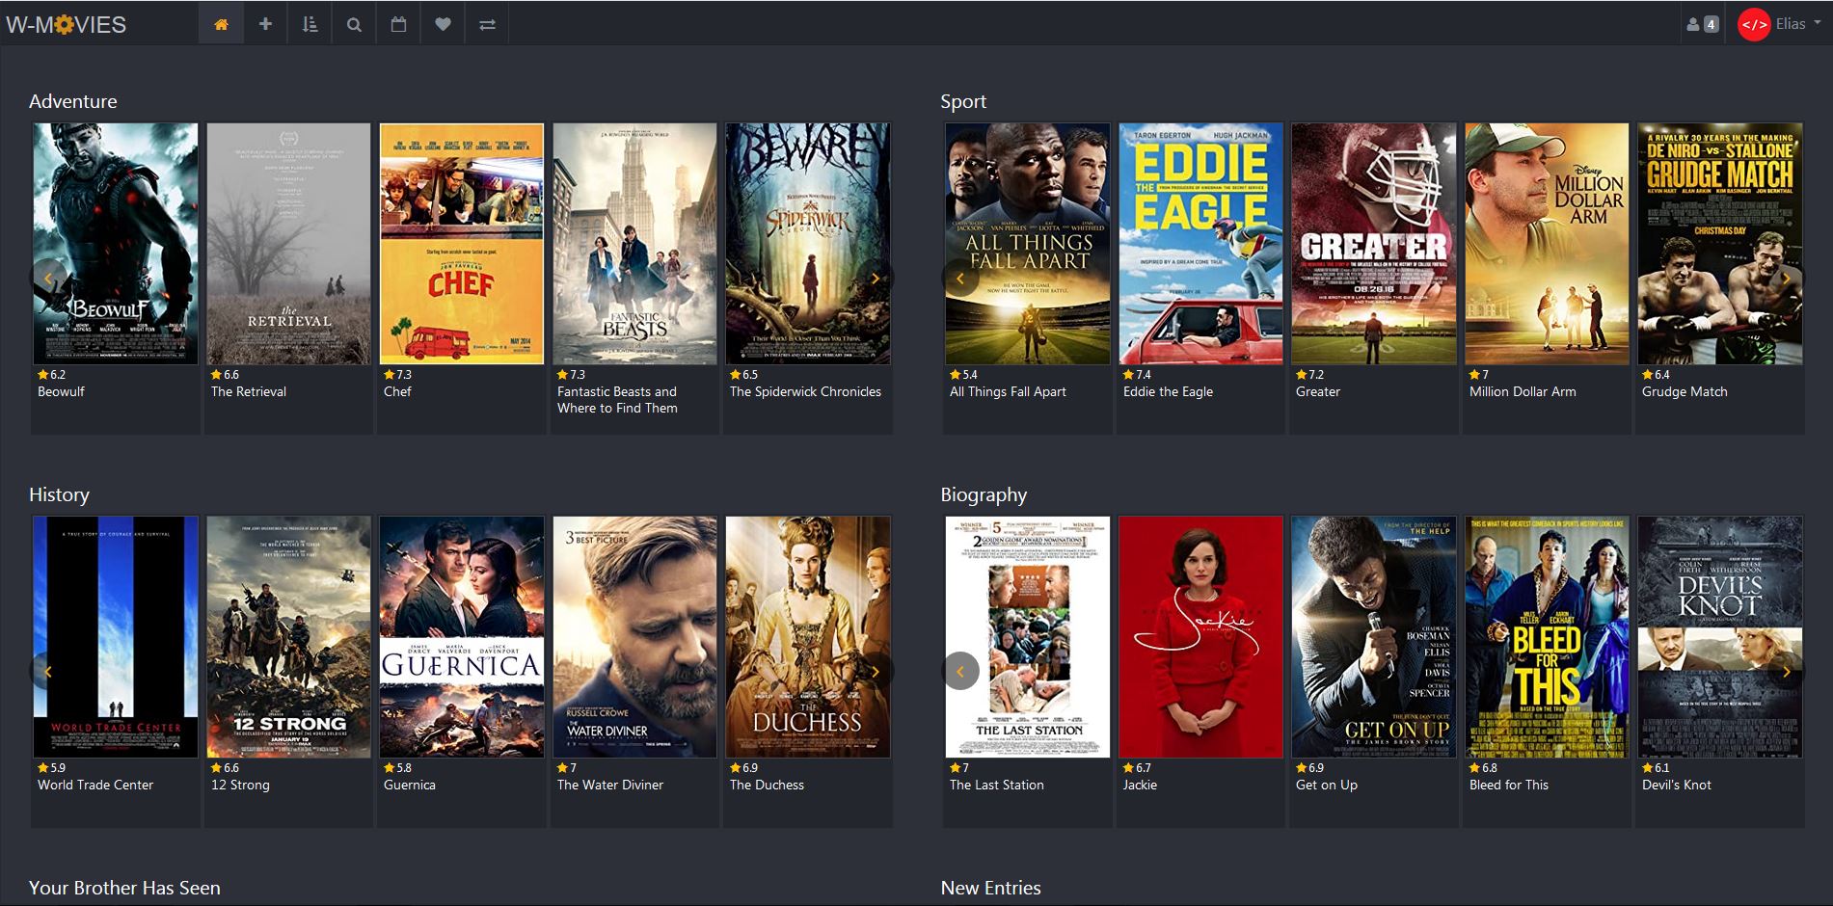This screenshot has height=906, width=1833.
Task: Open the Elias user dropdown
Action: point(1780,24)
